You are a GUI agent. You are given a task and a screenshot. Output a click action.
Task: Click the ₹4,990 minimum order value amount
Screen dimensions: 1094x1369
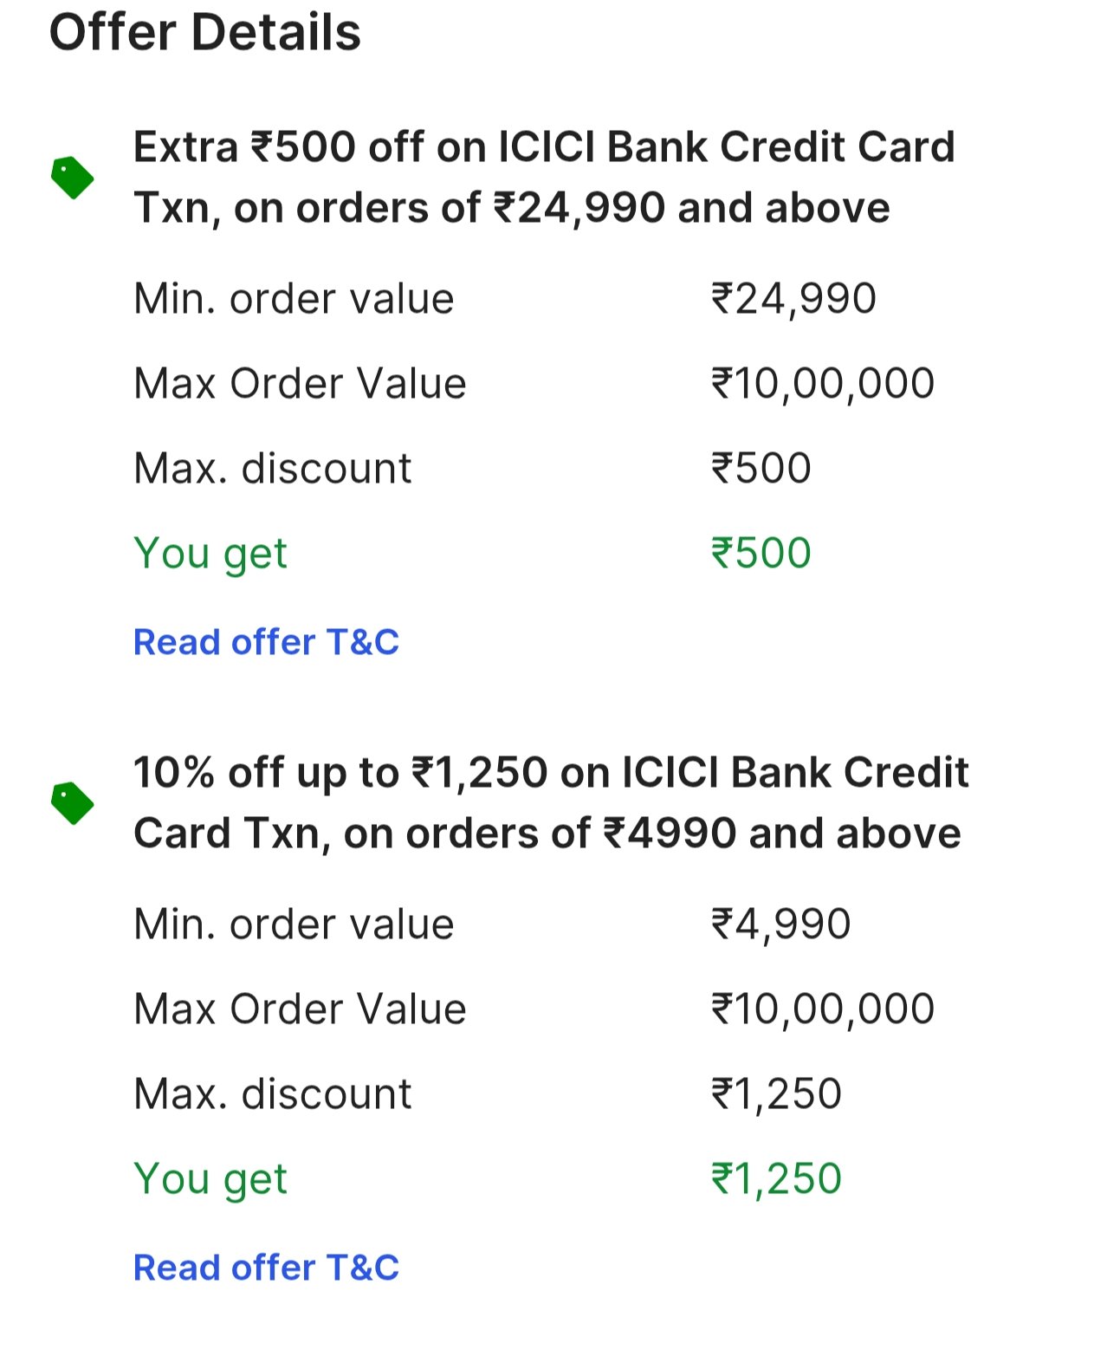coord(780,925)
